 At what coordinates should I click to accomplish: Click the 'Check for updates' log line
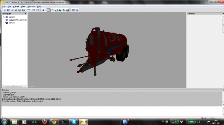tap(22, 101)
